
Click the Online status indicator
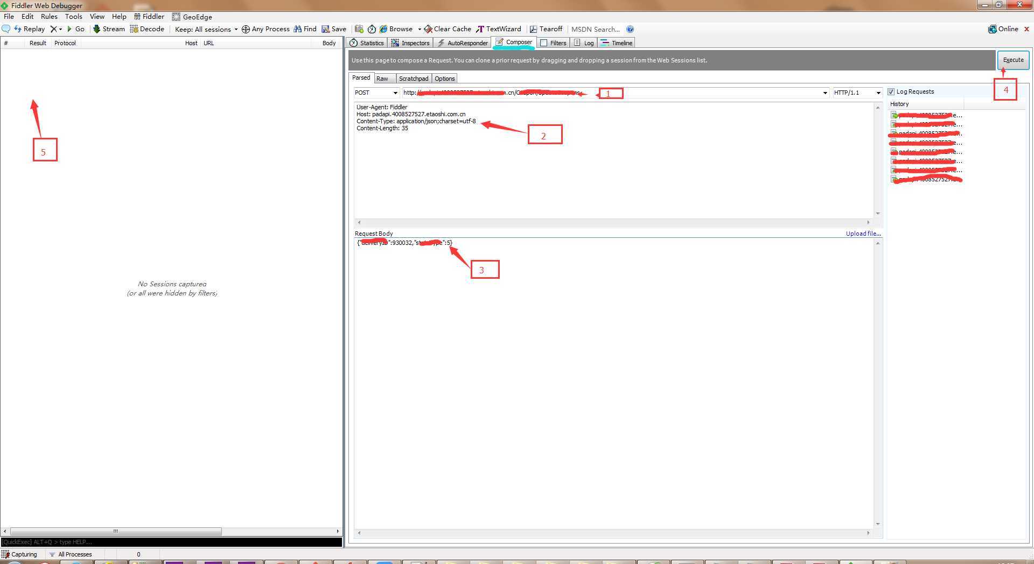tap(1003, 29)
